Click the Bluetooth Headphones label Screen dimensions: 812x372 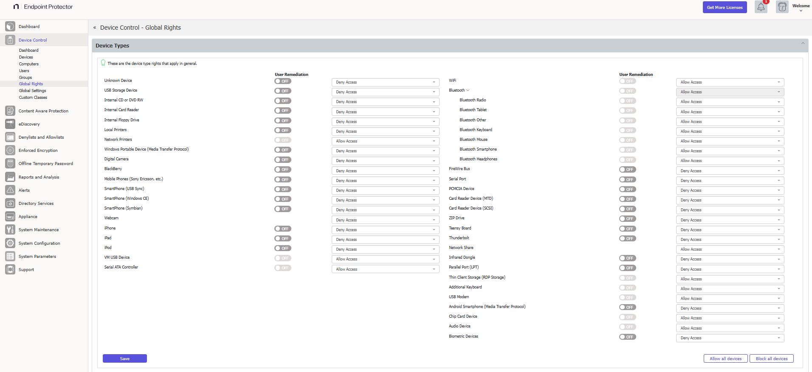coord(478,159)
